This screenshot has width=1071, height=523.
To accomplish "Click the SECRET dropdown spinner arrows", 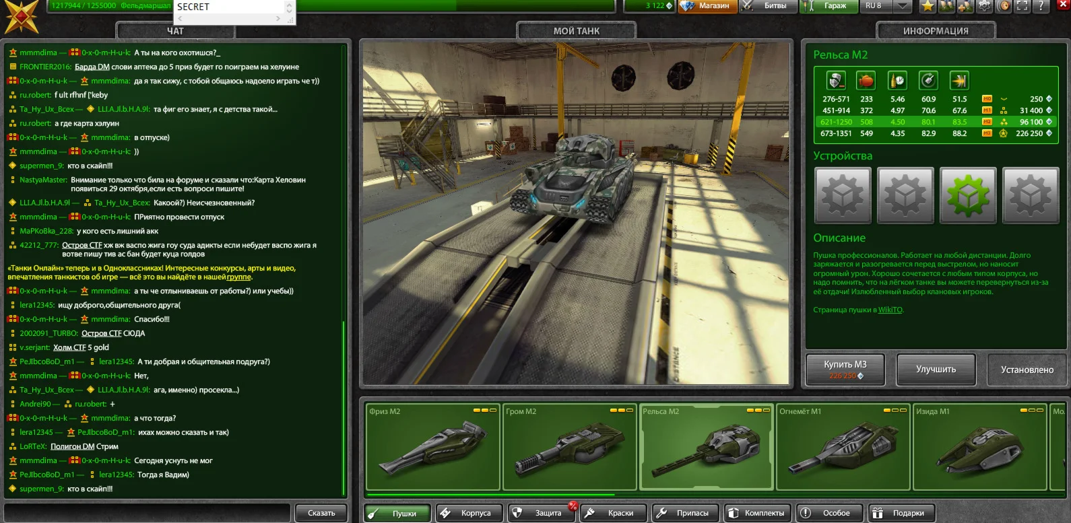I will (289, 7).
